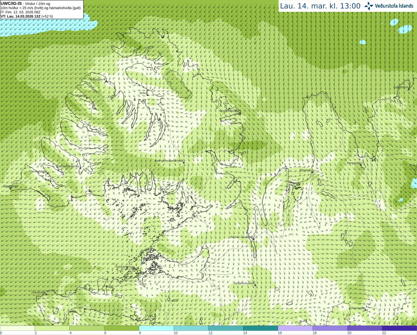This screenshot has height=335, width=417.
Task: Click the legend scale value 22
Action: (x=384, y=333)
